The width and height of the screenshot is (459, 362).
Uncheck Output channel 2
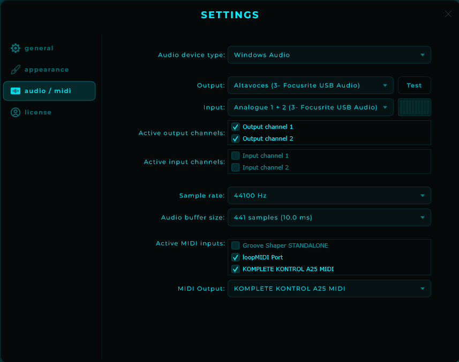tap(235, 138)
